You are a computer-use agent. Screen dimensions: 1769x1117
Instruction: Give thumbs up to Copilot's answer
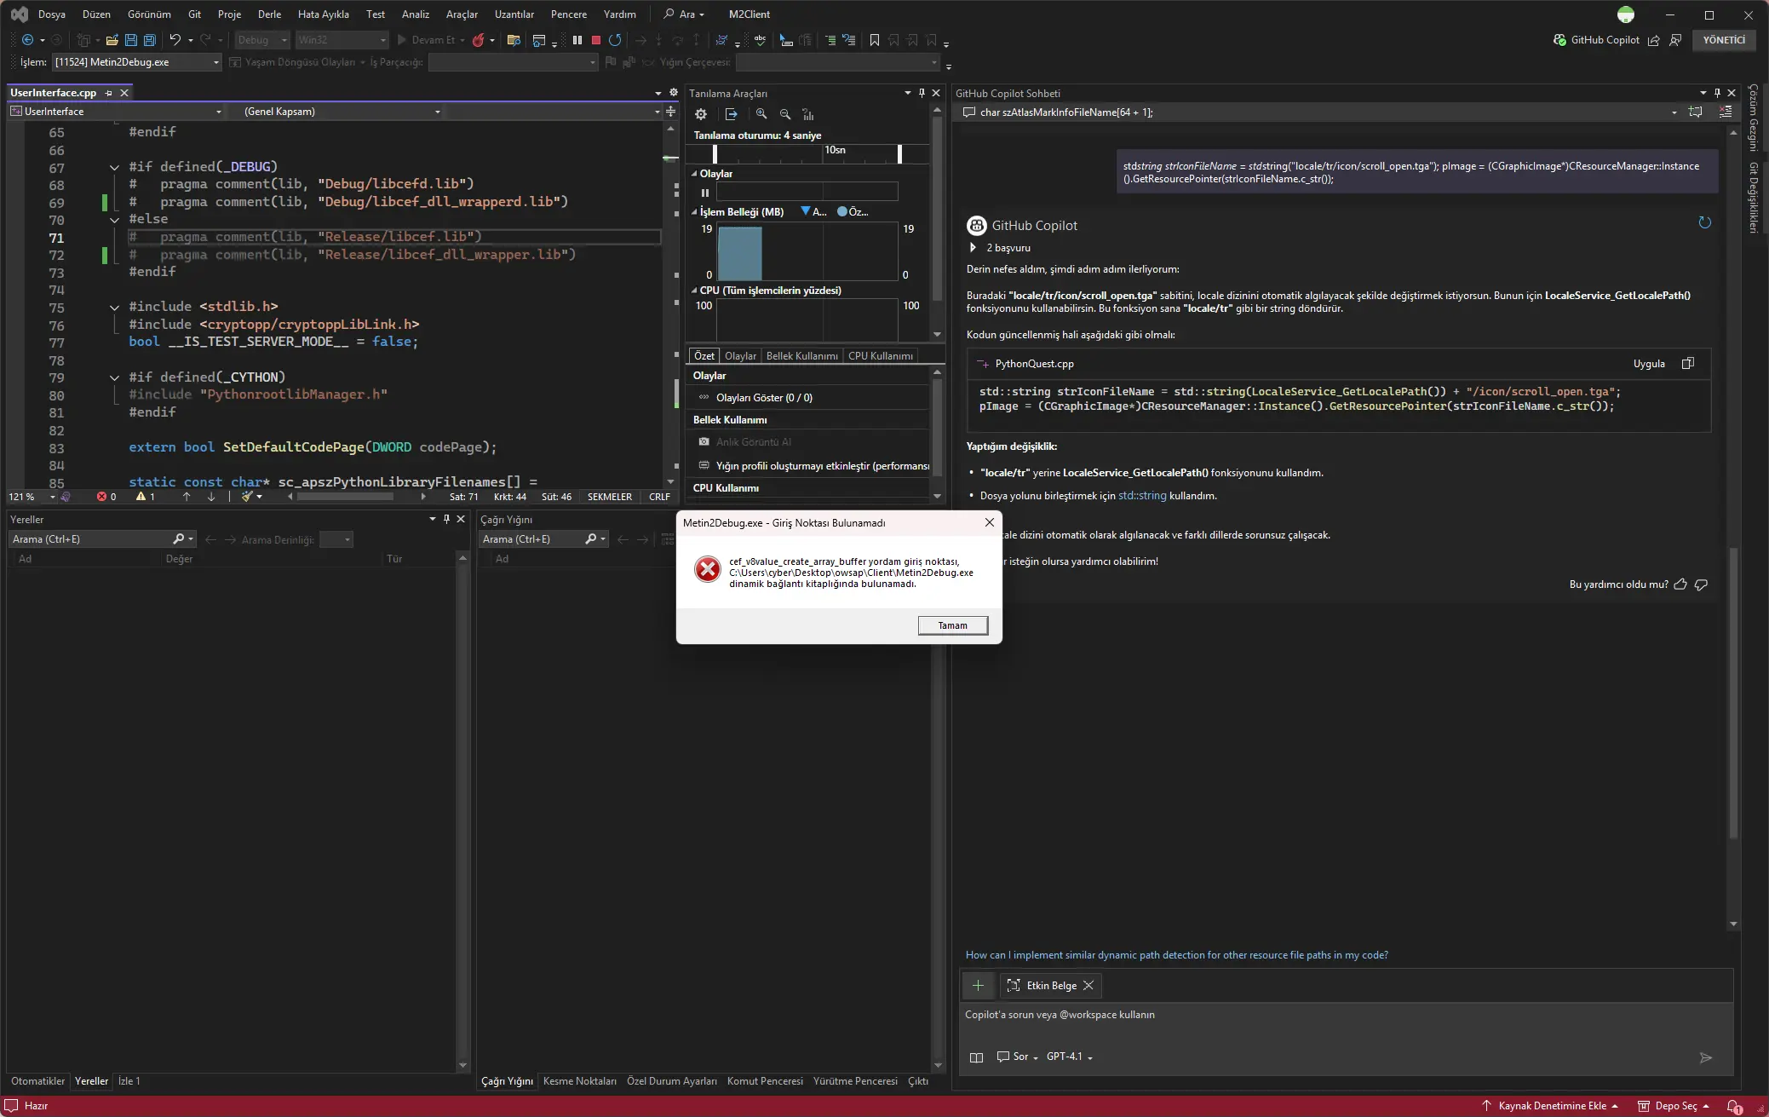tap(1680, 584)
